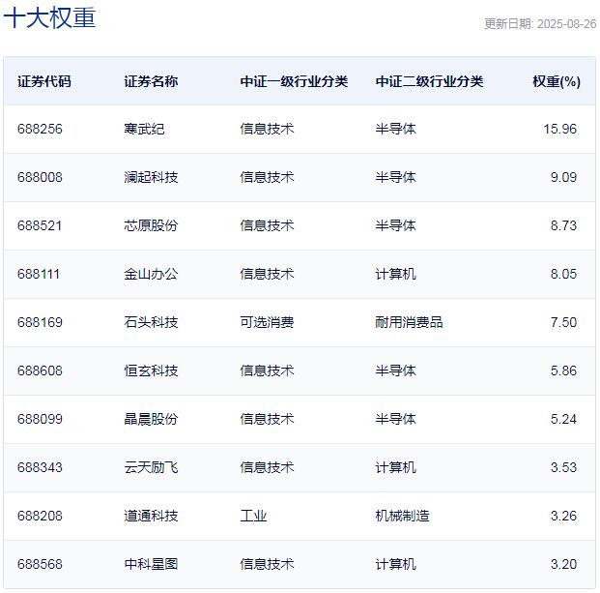
Task: Click the weight value 15.96
Action: [x=559, y=129]
